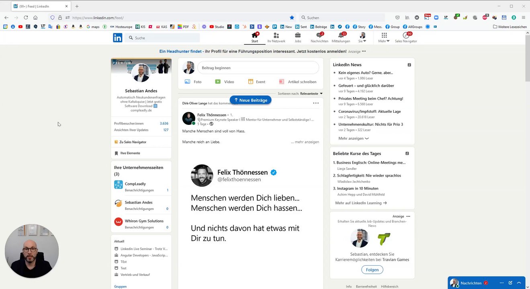The image size is (530, 289).
Task: Open Profilbesucher:innen count 3.636
Action: 164,123
